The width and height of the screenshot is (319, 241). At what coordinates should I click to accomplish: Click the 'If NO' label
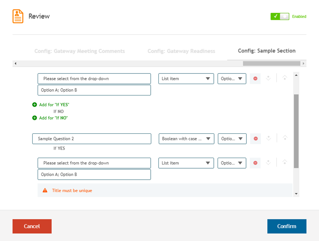(x=59, y=111)
